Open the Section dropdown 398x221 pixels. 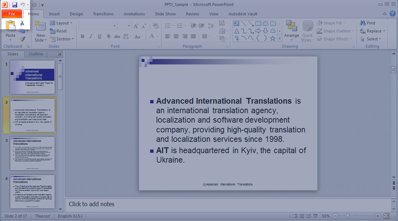tap(62, 39)
